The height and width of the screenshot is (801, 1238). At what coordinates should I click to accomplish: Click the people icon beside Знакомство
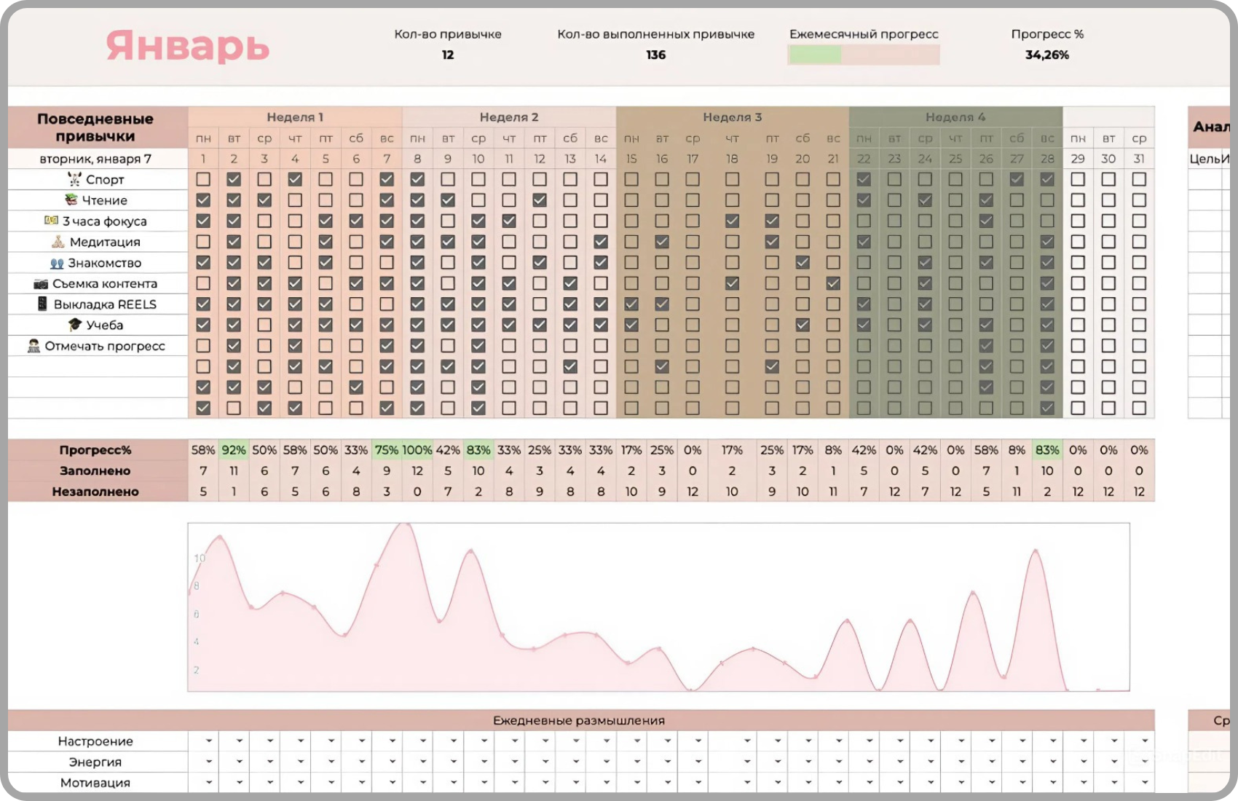[x=57, y=263]
